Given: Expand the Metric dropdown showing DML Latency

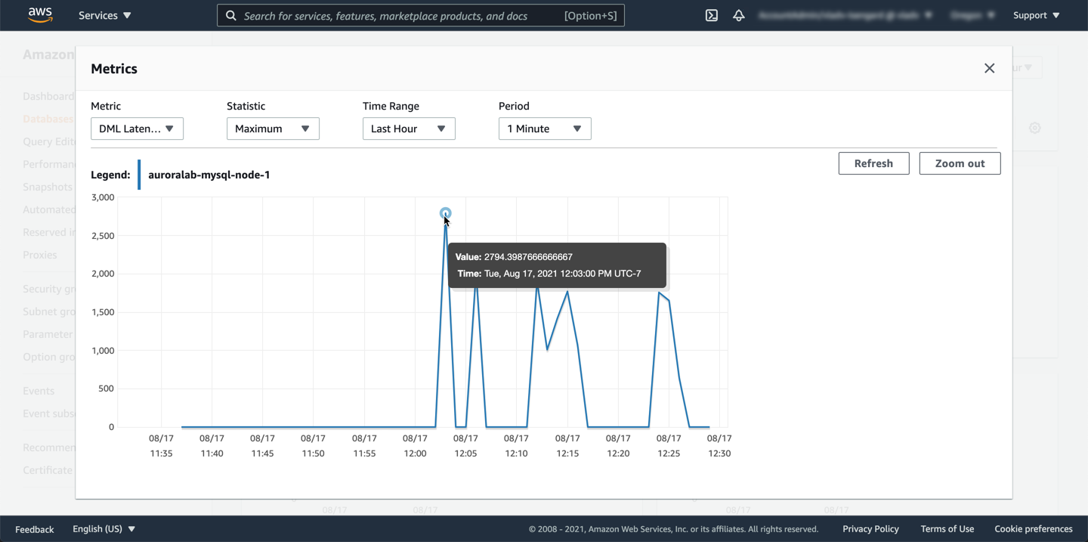Looking at the screenshot, I should tap(137, 129).
